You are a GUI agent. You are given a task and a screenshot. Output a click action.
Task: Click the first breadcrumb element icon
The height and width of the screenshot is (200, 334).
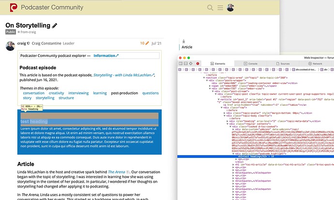[180, 70]
